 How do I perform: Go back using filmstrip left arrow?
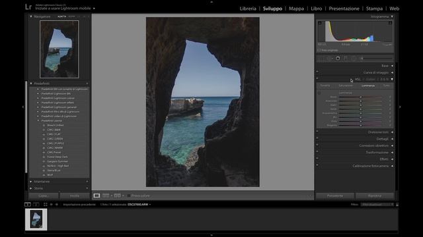(x=52, y=205)
